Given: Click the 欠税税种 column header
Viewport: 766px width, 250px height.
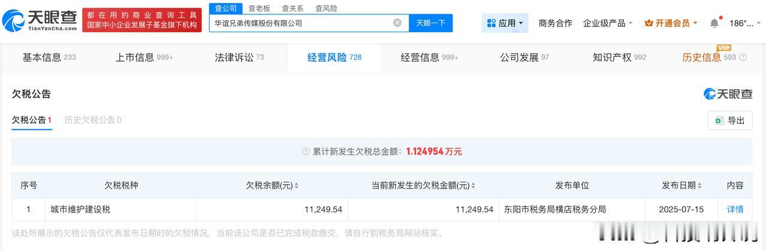Looking at the screenshot, I should point(121,185).
